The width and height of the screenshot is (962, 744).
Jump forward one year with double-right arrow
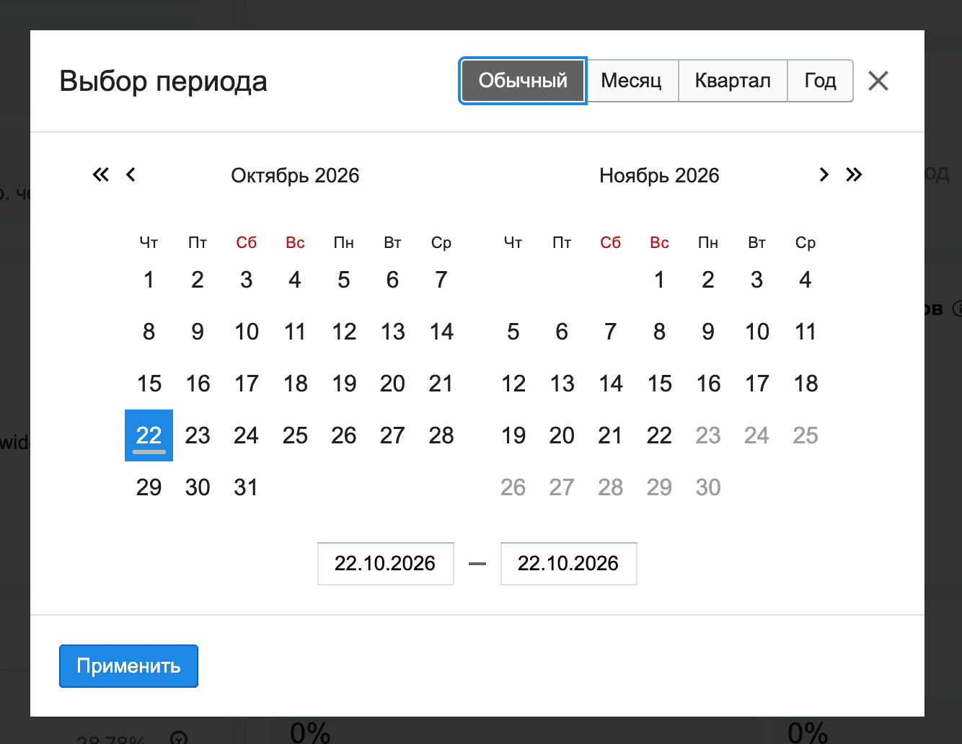[854, 174]
